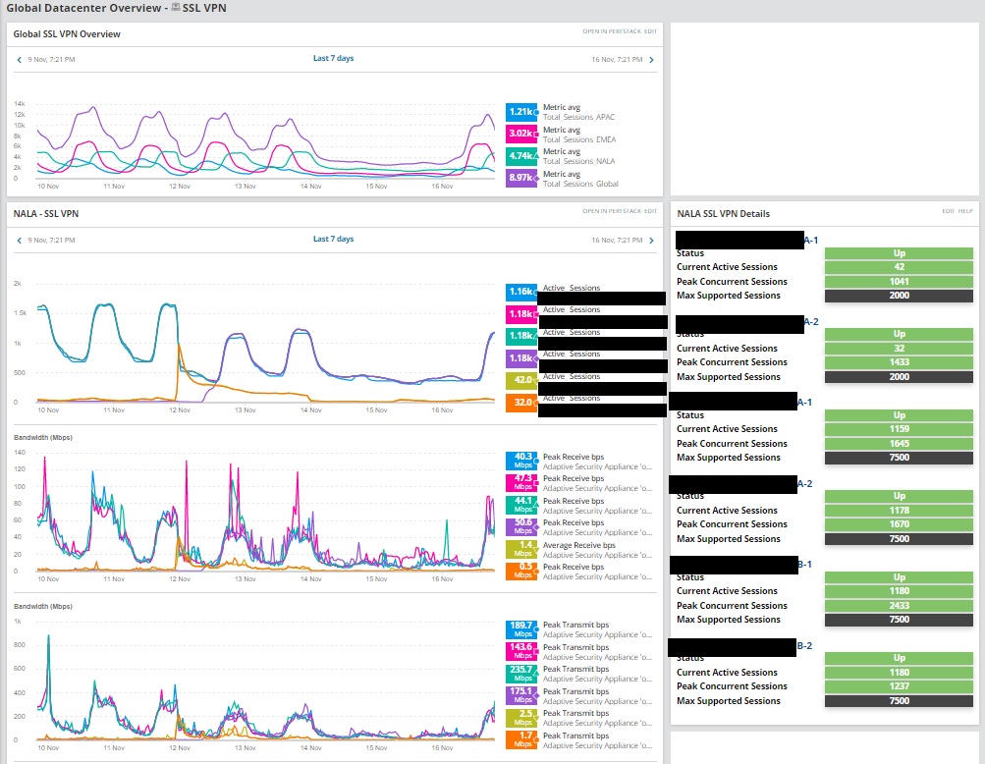The image size is (985, 764).
Task: Open the redacted node link ending B-1
Action: pyautogui.click(x=740, y=565)
